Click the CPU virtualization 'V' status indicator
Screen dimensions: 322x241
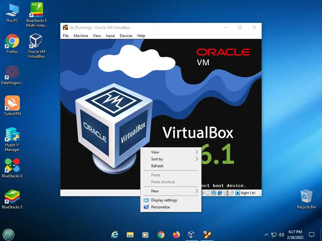click(225, 193)
